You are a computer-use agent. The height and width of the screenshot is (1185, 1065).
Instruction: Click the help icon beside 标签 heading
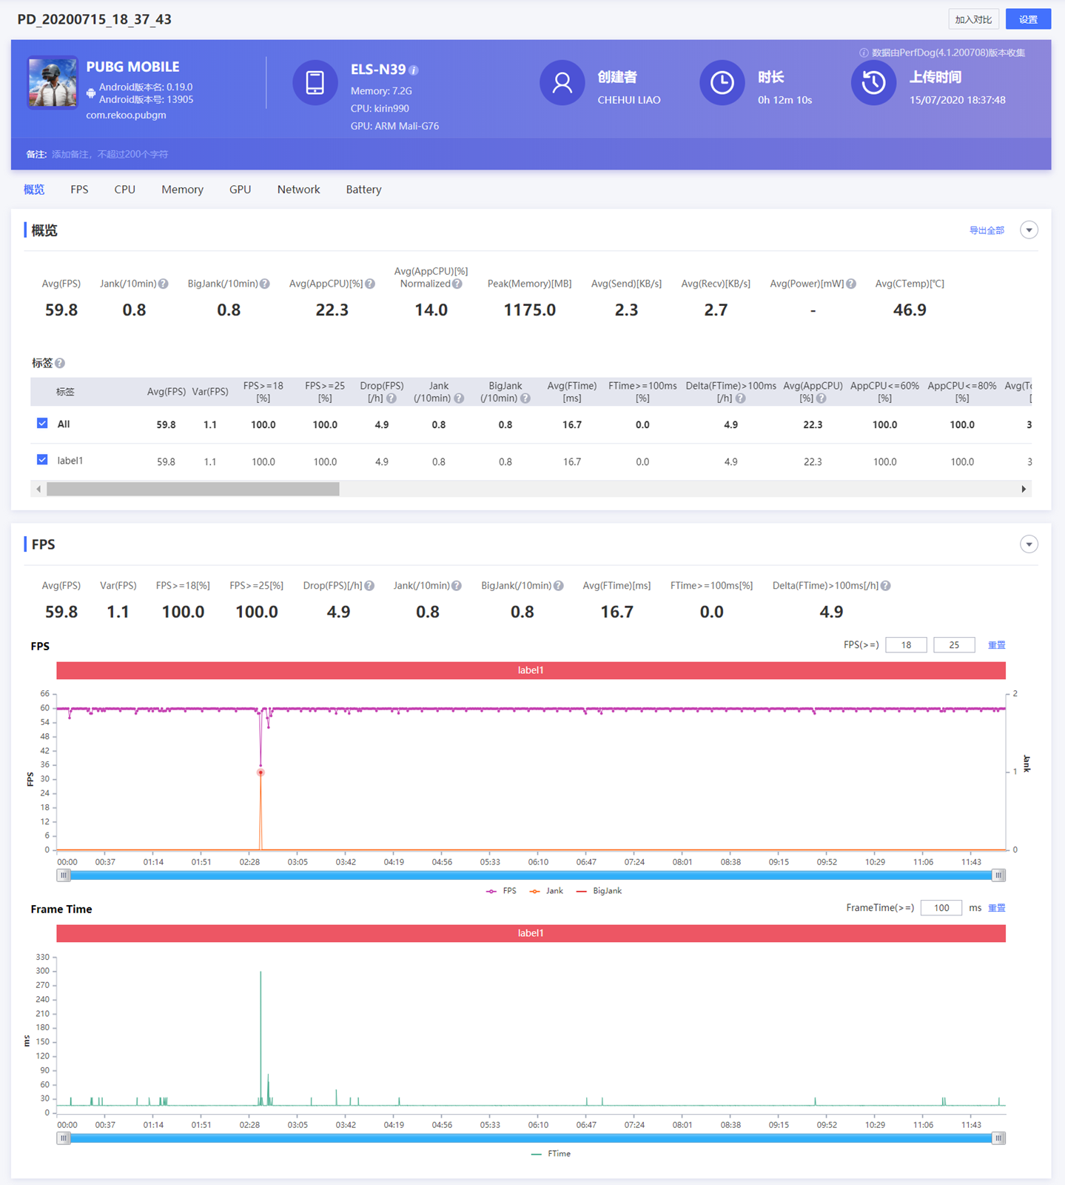(60, 363)
